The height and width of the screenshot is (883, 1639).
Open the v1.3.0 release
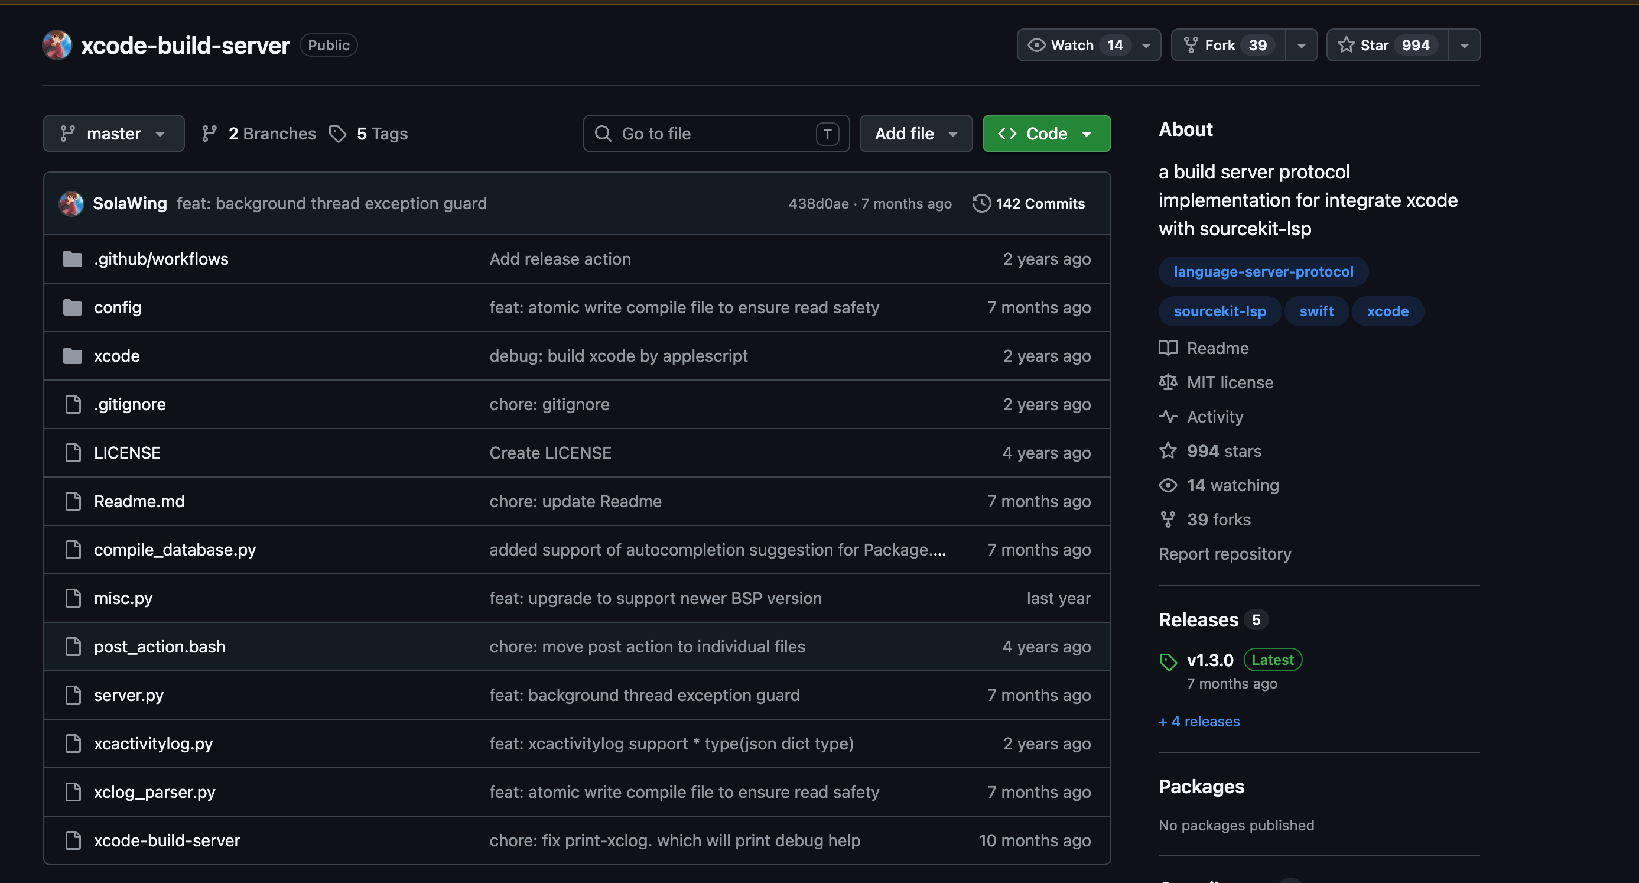pyautogui.click(x=1209, y=660)
